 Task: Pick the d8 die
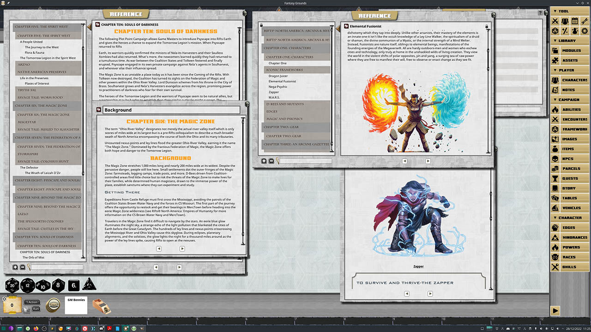(58, 286)
